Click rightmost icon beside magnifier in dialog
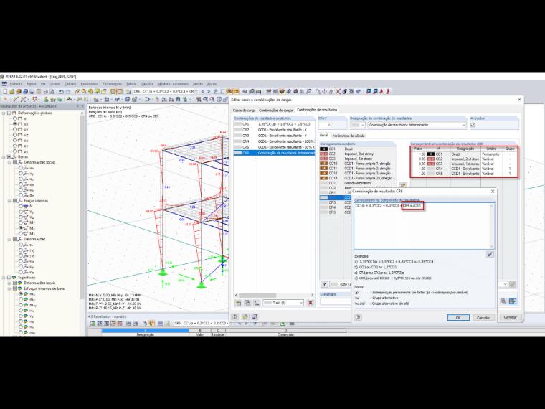Screen dimensions: 545x409 (x=513, y=301)
